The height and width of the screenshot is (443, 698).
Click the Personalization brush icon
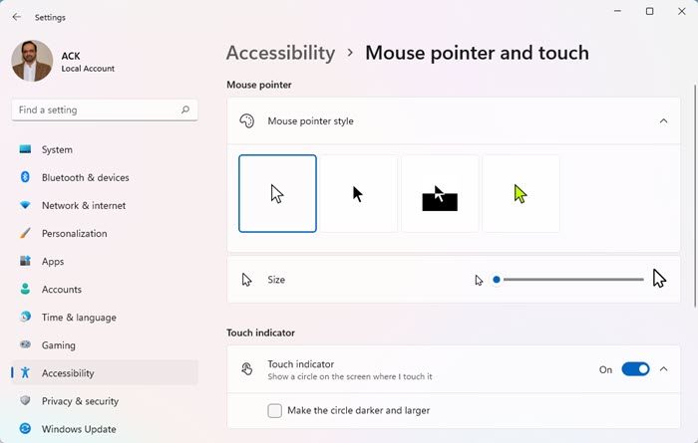25,234
